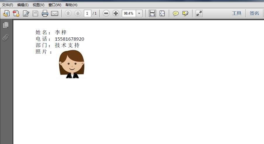The image size is (264, 144).
Task: Click the edit/sign document icon
Action: 26,13
